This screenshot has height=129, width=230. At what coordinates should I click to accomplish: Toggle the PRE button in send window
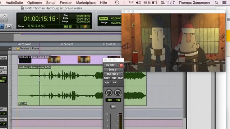(x=114, y=78)
